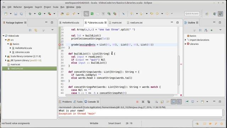Click the Open Console icon

coord(203,102)
